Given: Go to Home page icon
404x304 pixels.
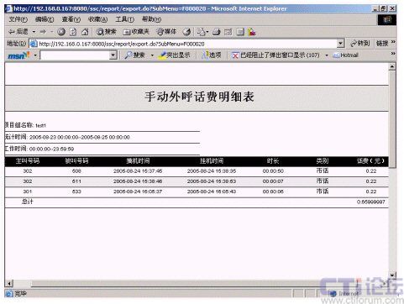Looking at the screenshot, I should click(x=85, y=32).
